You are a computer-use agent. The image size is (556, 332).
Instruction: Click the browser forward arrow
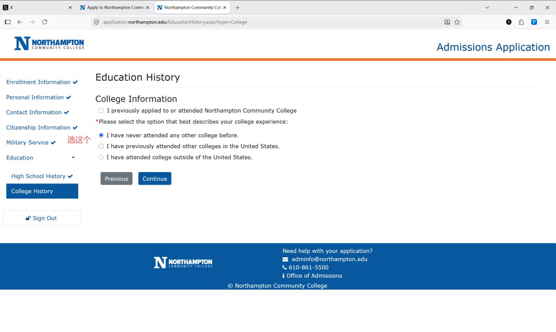pos(32,22)
